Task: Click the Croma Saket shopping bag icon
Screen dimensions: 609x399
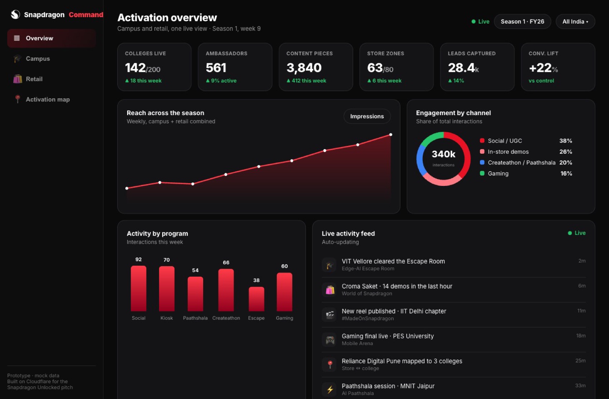Action: (x=329, y=290)
